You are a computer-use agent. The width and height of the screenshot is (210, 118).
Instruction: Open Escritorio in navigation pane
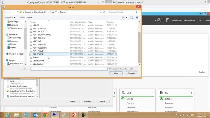coord(12,25)
